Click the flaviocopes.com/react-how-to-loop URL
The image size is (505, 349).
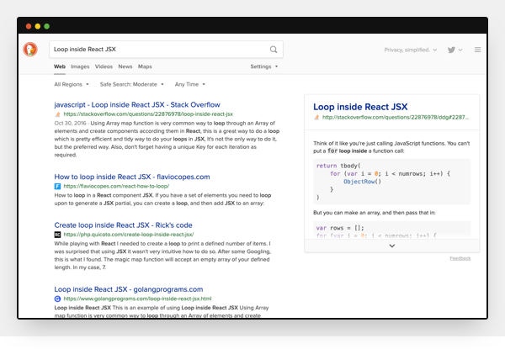point(116,186)
